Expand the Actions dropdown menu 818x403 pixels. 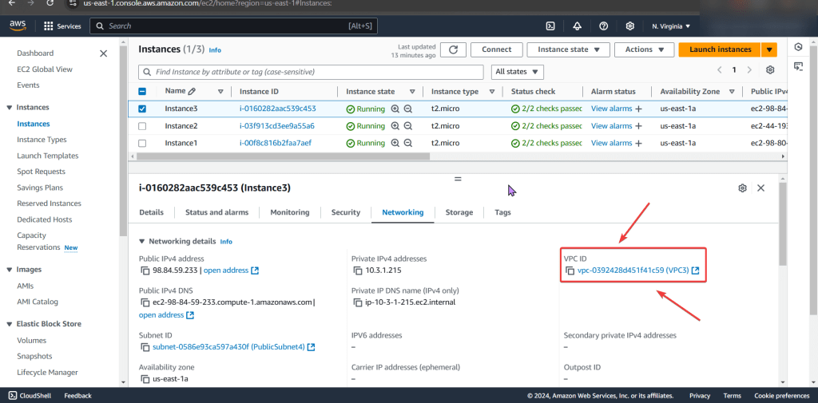[644, 49]
